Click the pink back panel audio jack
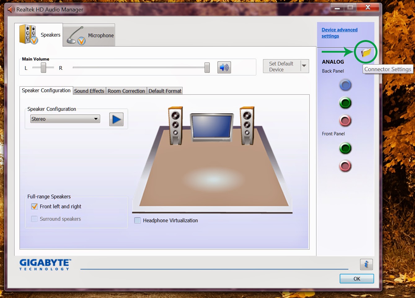Screen dimensions: 415x298 (x=345, y=121)
